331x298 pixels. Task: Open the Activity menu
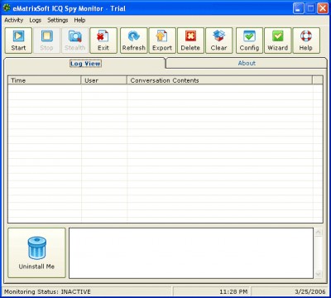click(14, 20)
